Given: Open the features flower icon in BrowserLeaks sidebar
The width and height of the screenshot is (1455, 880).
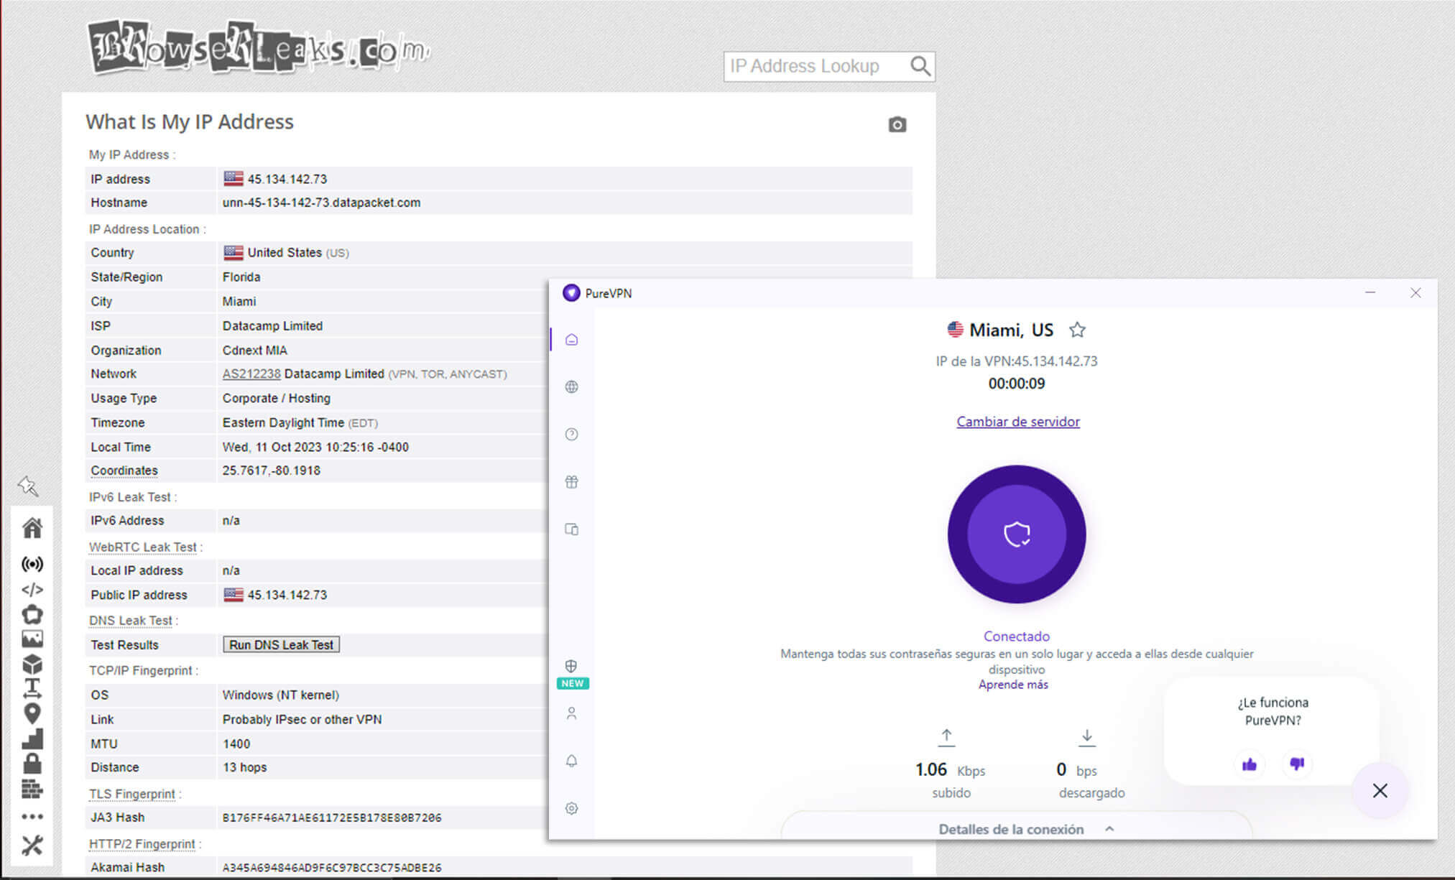Looking at the screenshot, I should 32,614.
